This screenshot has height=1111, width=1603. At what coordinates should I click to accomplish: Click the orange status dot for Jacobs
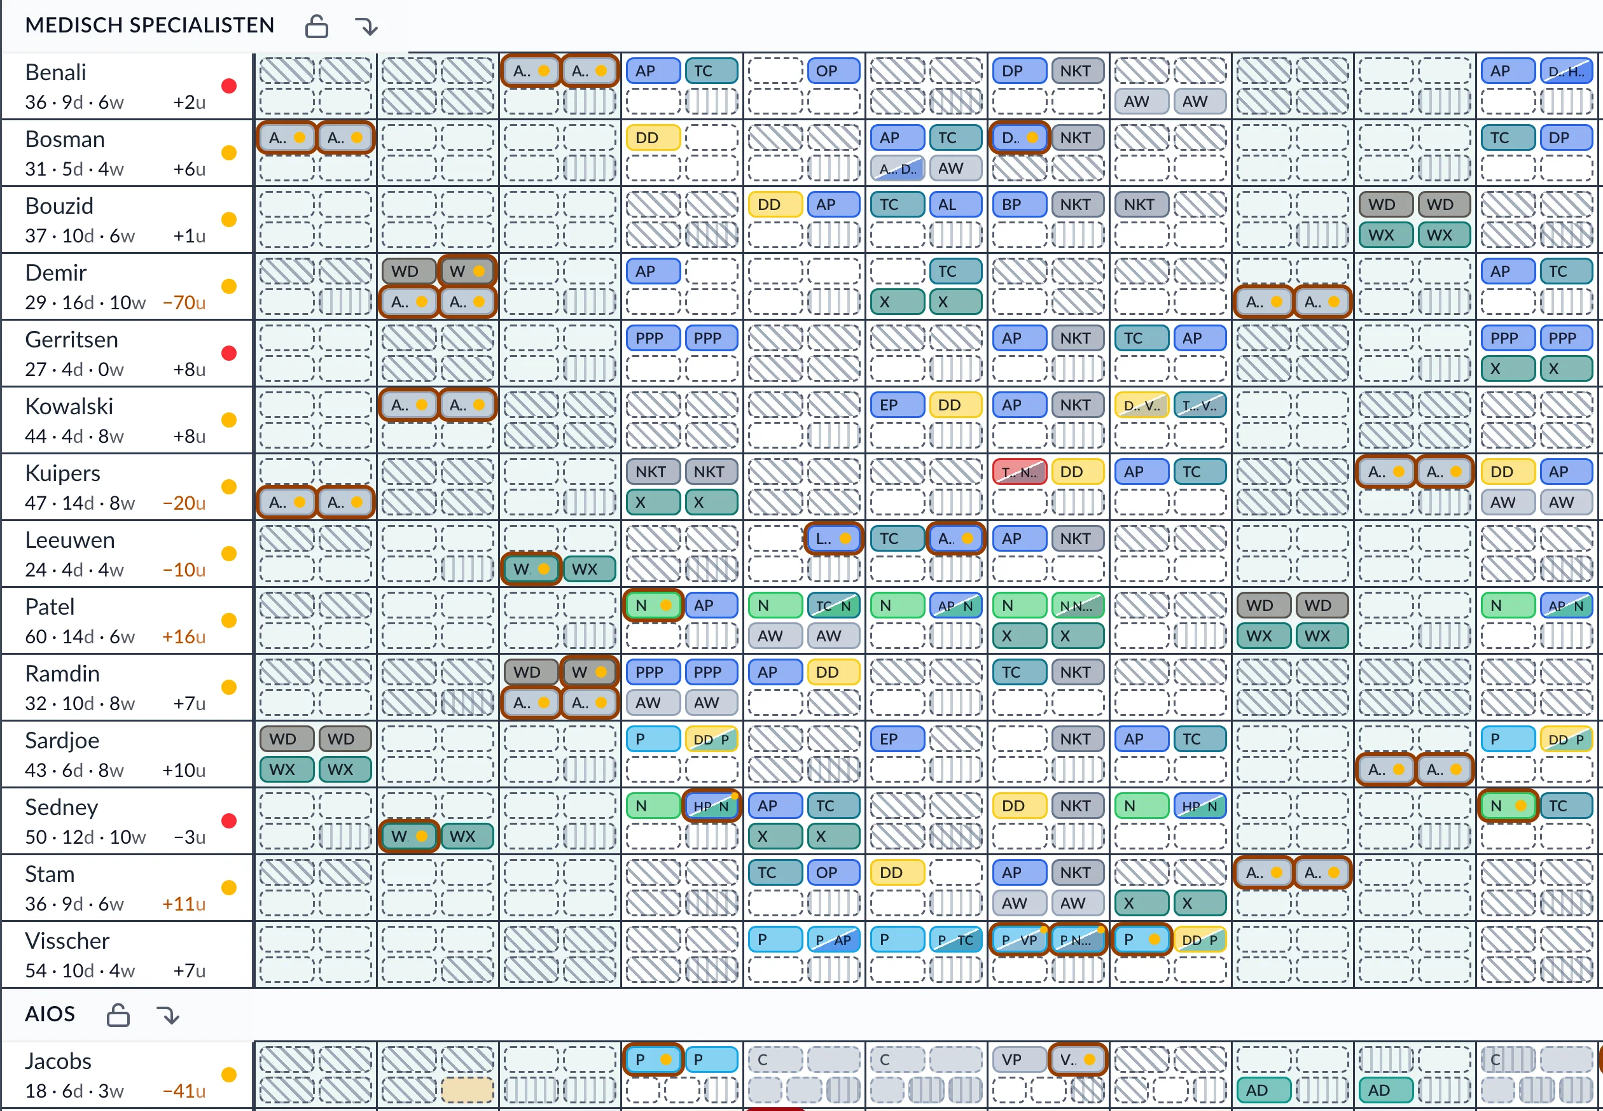pos(229,1075)
